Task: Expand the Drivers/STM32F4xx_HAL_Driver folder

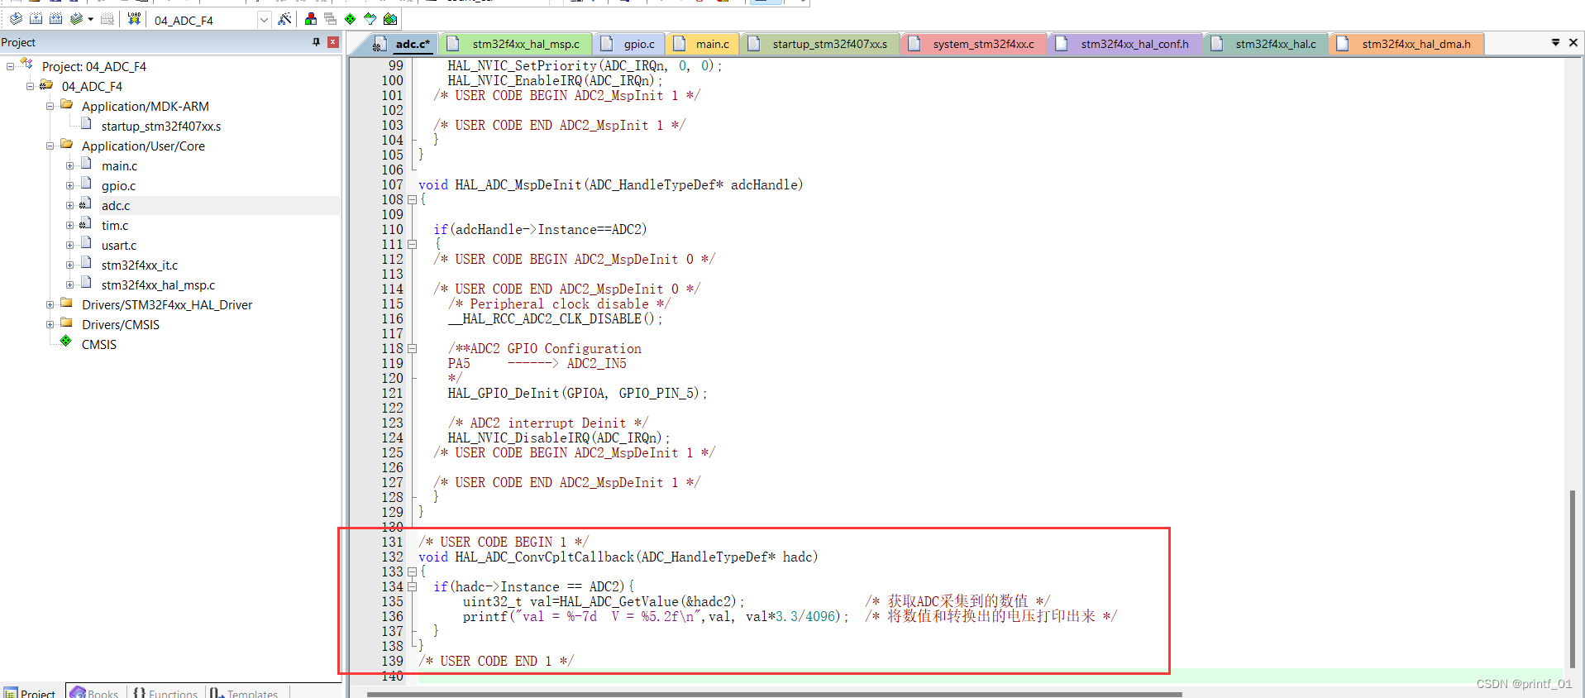Action: coord(50,304)
